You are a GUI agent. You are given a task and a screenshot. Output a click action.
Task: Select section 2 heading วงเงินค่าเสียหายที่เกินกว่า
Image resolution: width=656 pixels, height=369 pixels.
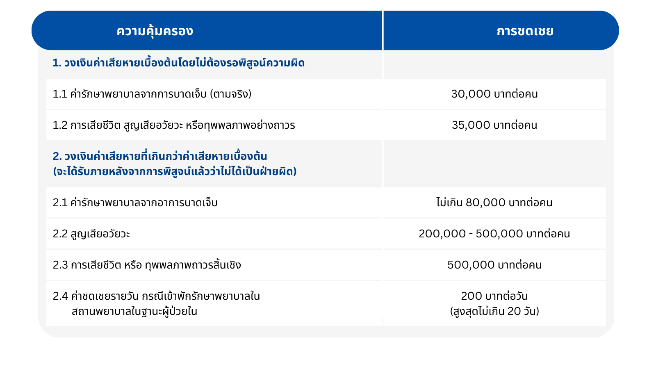pos(160,156)
